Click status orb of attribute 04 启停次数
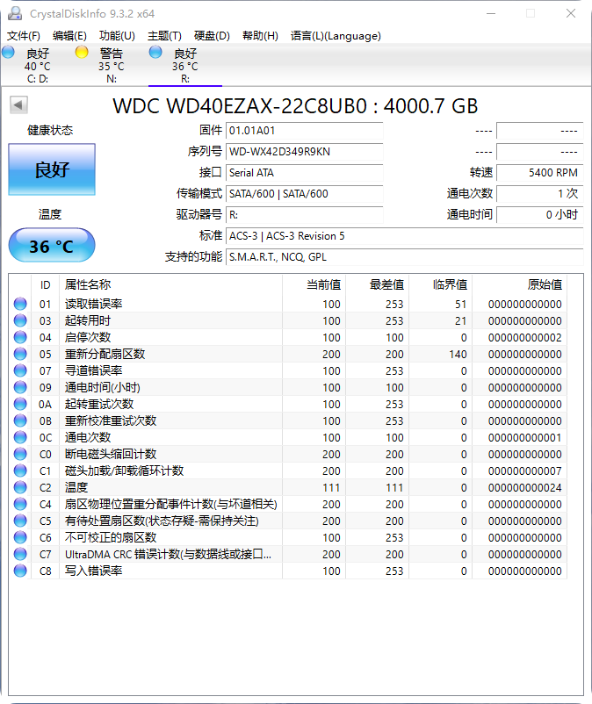Image resolution: width=592 pixels, height=704 pixels. [20, 337]
